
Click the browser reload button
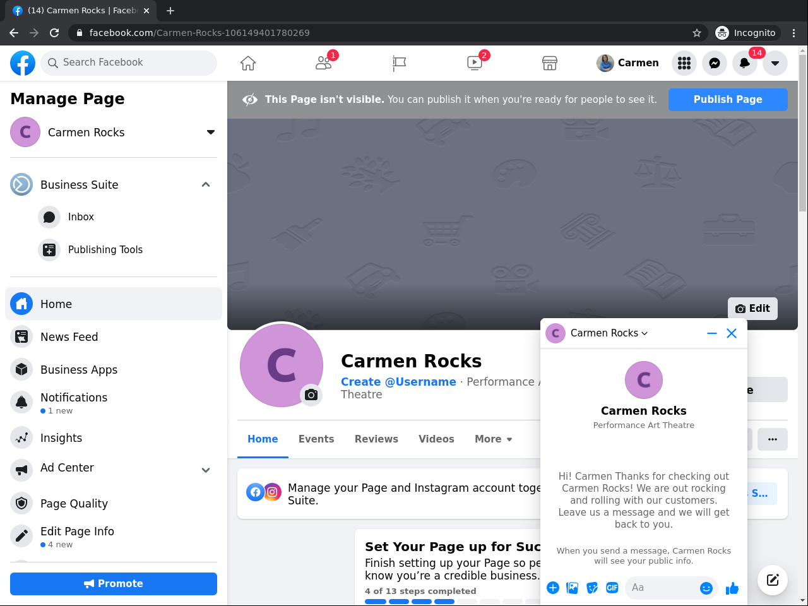tap(54, 33)
